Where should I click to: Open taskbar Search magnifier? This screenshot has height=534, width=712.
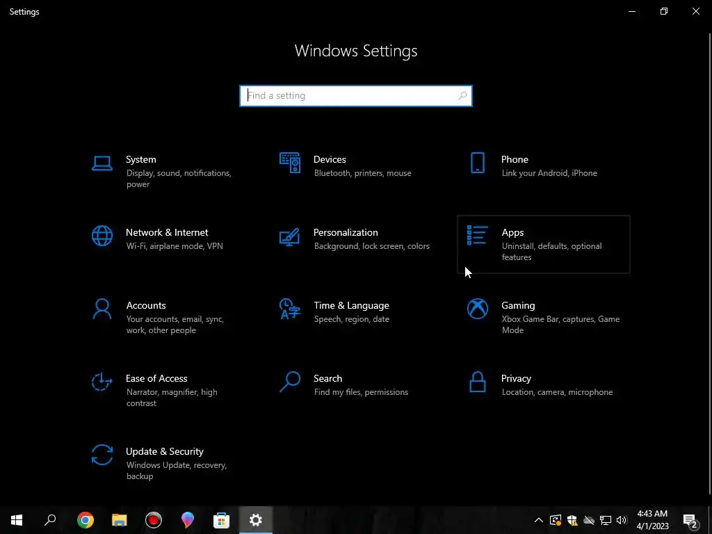click(x=50, y=520)
